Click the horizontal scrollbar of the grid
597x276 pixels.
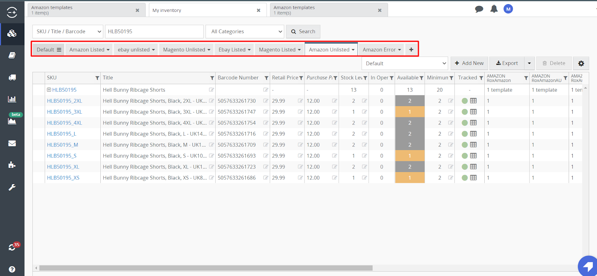(206, 268)
